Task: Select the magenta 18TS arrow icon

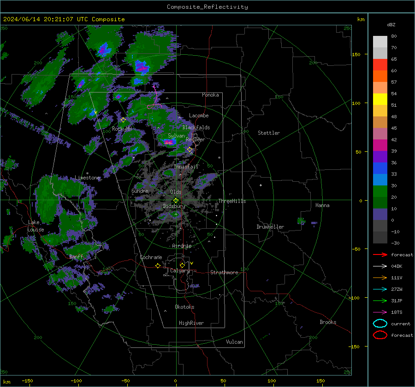Action: [380, 312]
